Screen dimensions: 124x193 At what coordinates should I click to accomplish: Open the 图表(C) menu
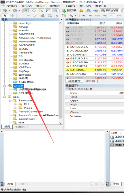pyautogui.click(x=55, y=6)
